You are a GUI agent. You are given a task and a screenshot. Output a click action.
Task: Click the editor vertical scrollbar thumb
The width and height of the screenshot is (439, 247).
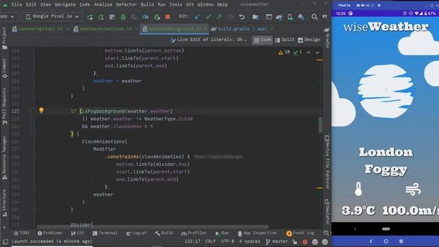pyautogui.click(x=320, y=125)
